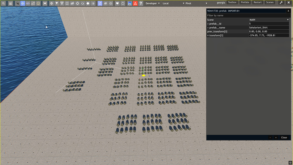Click the Filter by name field
The width and height of the screenshot is (293, 165).
(x=248, y=16)
